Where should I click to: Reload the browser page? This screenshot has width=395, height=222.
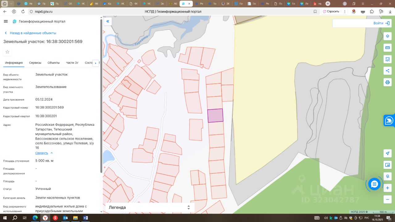point(23,11)
